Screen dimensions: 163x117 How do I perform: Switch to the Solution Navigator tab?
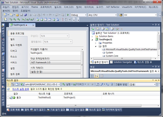point(121,62)
